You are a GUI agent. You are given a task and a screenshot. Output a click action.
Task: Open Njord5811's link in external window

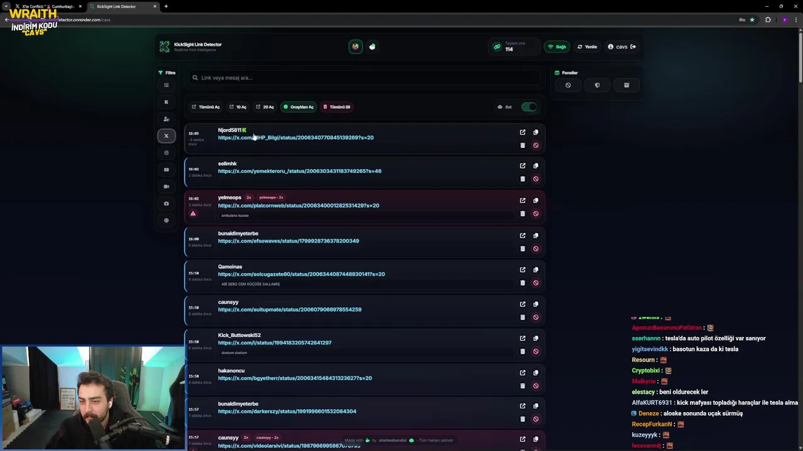click(523, 132)
